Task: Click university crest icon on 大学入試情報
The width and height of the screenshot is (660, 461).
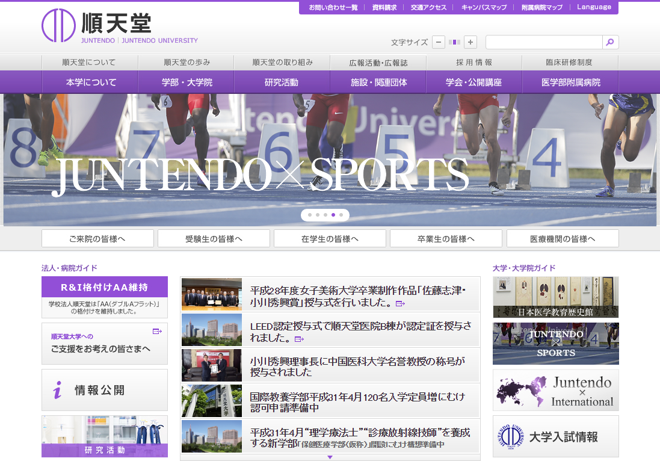Action: point(511,436)
